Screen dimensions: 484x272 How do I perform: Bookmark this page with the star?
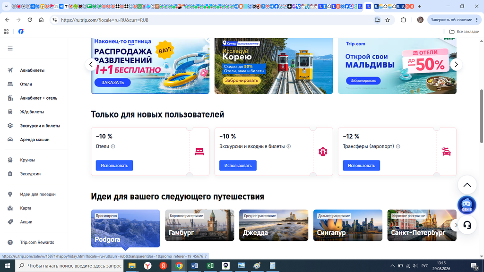388,20
